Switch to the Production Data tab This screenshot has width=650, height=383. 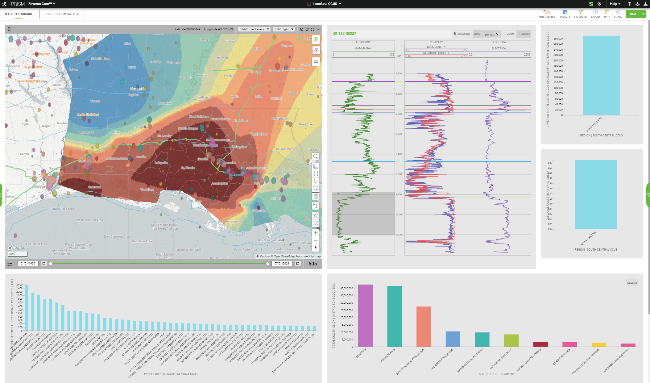(x=60, y=14)
